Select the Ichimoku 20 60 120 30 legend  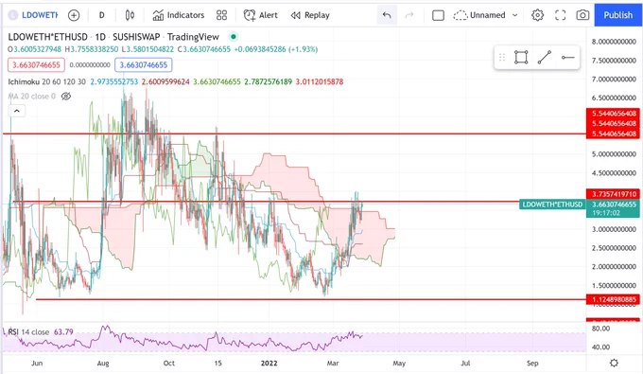(46, 81)
